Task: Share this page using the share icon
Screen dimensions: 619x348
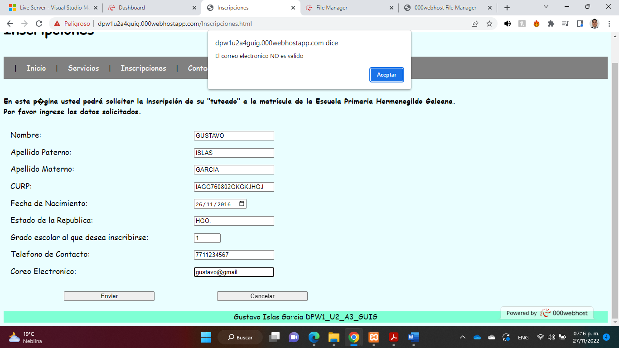Action: [x=475, y=24]
